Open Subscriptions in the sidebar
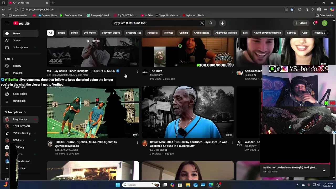 click(x=21, y=48)
